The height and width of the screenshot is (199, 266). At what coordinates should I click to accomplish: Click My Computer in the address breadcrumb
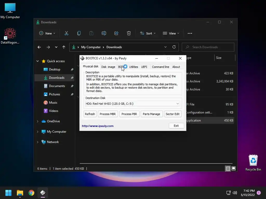coord(91,47)
